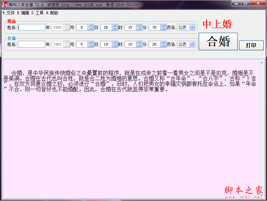Open the H.帮助 menu
This screenshot has height=201, width=267.
point(52,13)
